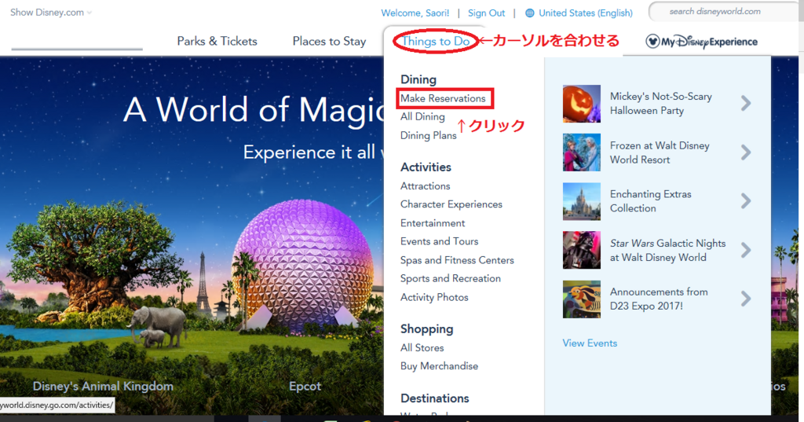Click the Welcome, Saori! link
This screenshot has height=422, width=804.
[415, 13]
